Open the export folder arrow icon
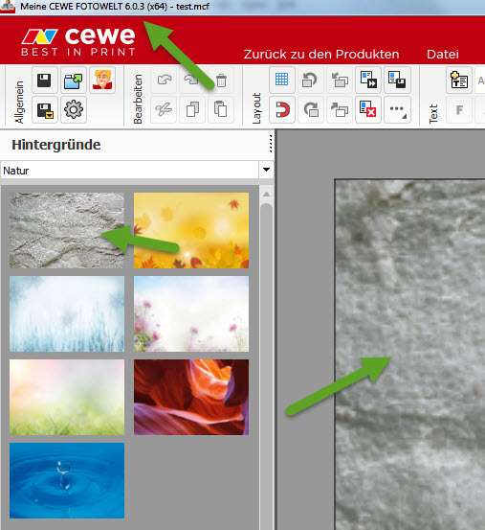The width and height of the screenshot is (485, 530). coord(74,81)
